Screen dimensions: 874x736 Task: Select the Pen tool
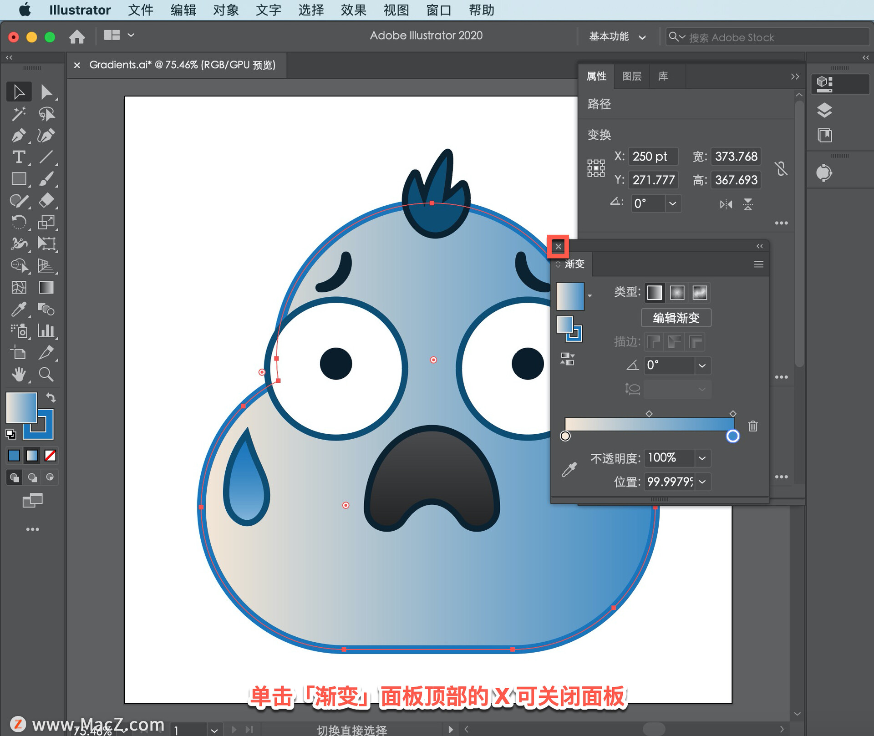pyautogui.click(x=18, y=136)
